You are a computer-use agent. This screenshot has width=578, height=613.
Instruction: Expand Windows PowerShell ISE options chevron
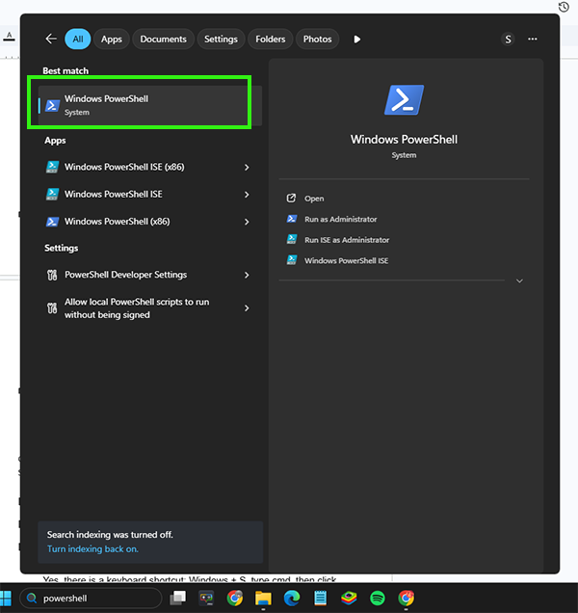tap(247, 195)
